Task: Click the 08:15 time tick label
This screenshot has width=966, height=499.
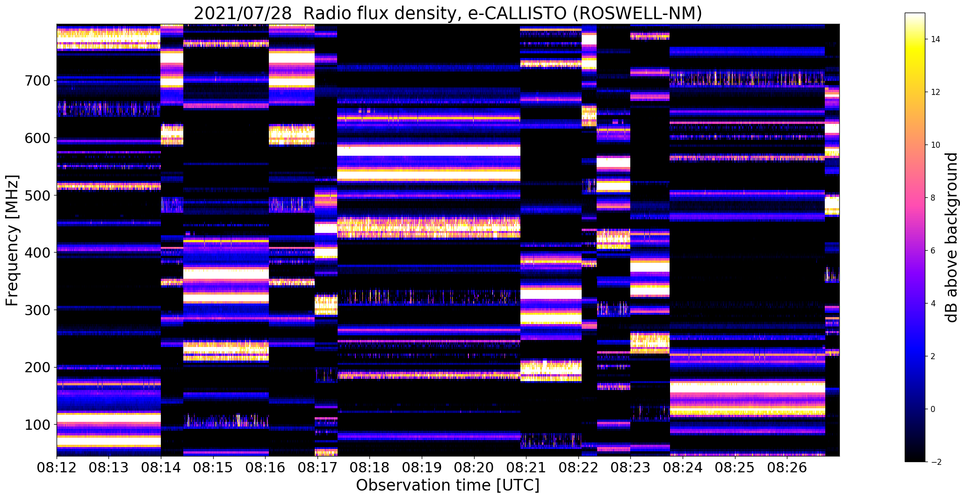Action: point(213,467)
